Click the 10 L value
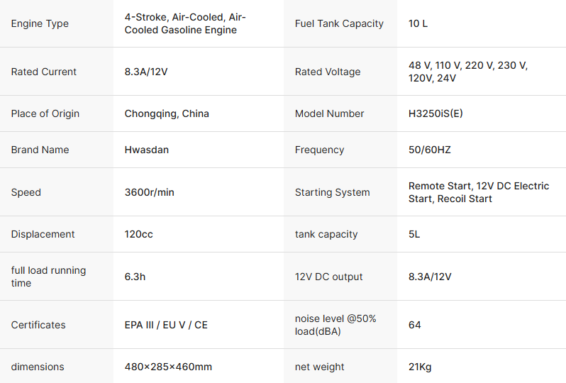 click(x=418, y=23)
